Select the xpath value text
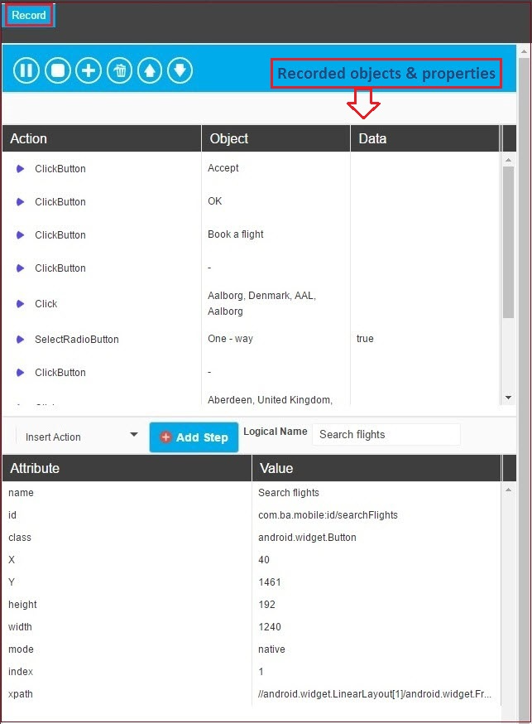 tap(375, 694)
